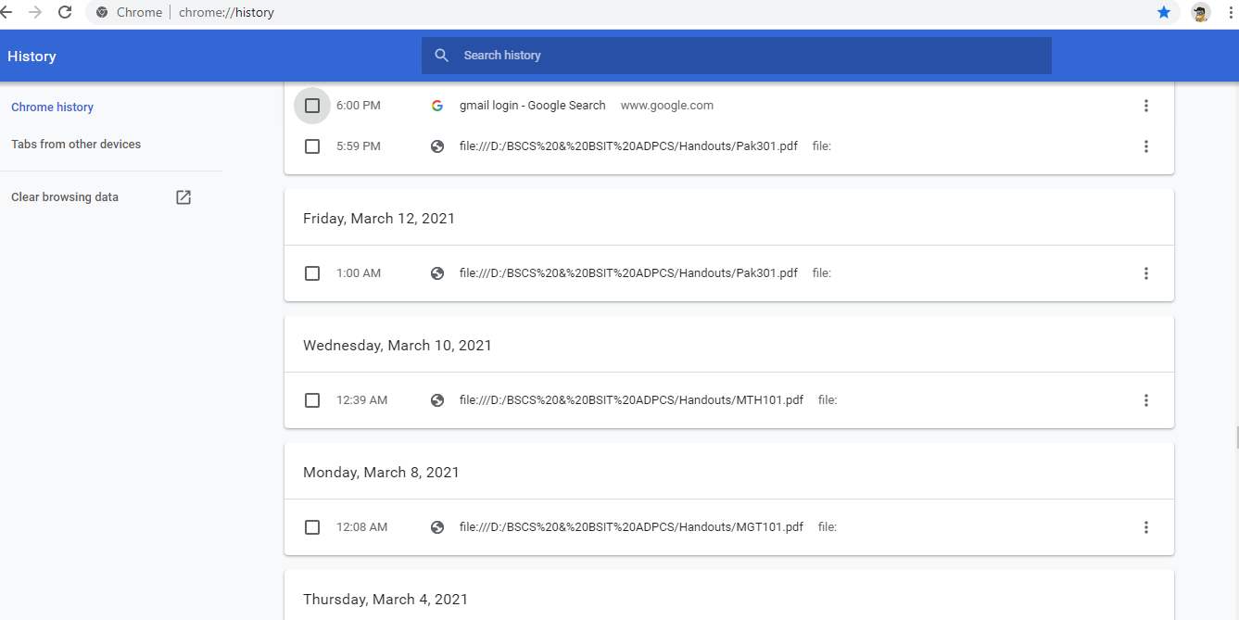This screenshot has height=620, width=1239.
Task: Select the 12:39 AM MTH101.pdf checkbox
Action: (x=312, y=400)
